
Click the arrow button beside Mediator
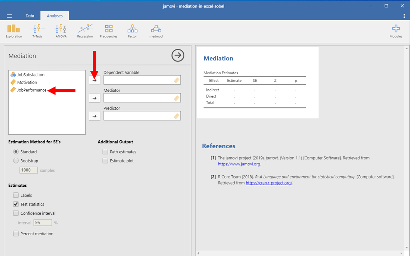pos(94,98)
